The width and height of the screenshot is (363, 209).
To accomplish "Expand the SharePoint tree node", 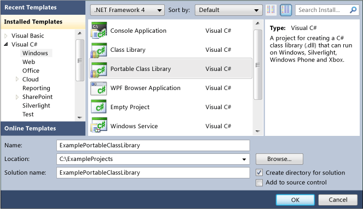I will 17,97.
